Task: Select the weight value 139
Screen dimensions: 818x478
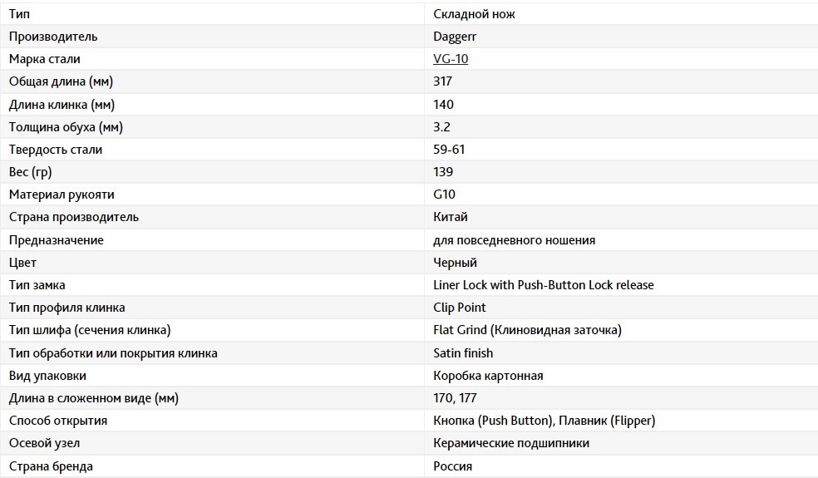Action: click(x=443, y=172)
